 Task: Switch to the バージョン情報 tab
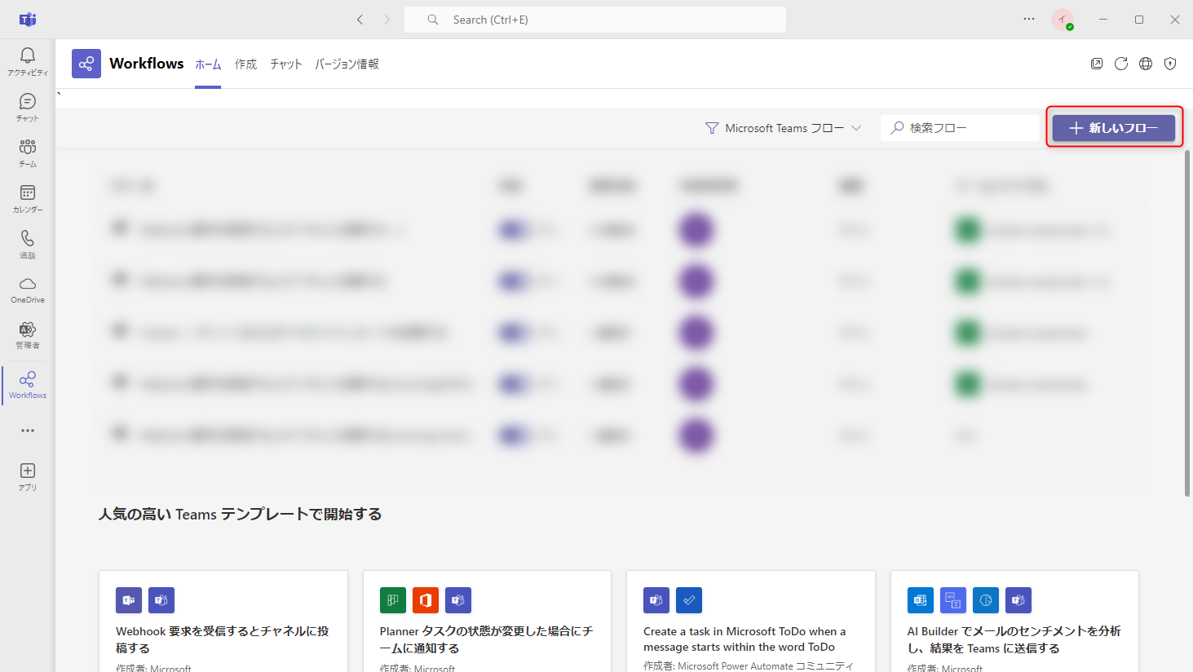[347, 64]
